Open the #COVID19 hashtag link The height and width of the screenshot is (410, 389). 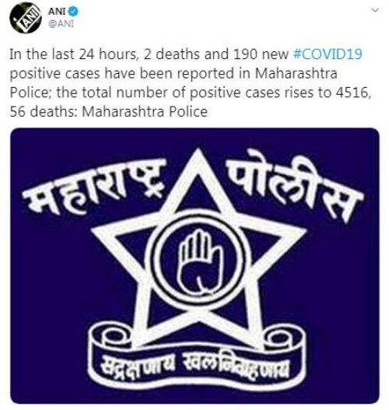coord(328,54)
